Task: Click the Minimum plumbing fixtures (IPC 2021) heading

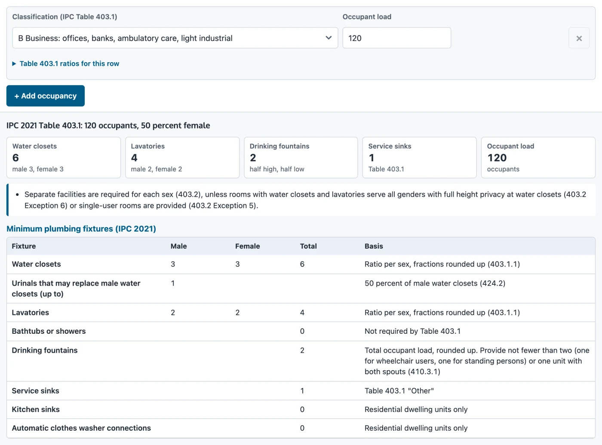Action: [x=81, y=229]
